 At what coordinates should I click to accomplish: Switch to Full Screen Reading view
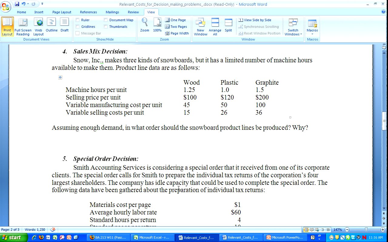tap(23, 27)
